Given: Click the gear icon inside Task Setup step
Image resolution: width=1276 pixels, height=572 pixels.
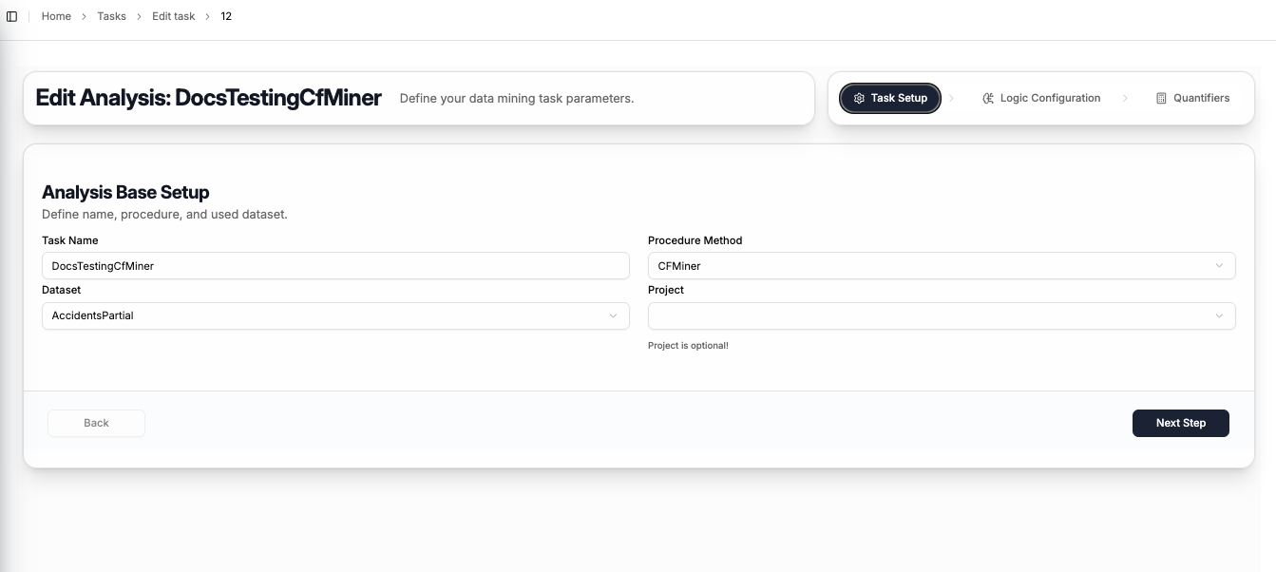Looking at the screenshot, I should pyautogui.click(x=860, y=98).
